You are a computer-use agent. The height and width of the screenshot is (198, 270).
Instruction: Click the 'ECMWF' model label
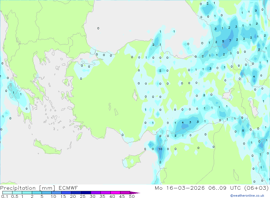coord(68,188)
